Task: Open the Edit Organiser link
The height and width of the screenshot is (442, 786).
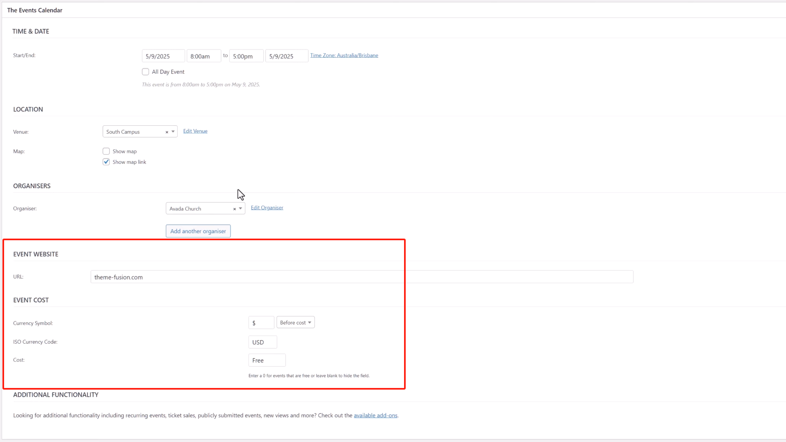Action: point(267,208)
